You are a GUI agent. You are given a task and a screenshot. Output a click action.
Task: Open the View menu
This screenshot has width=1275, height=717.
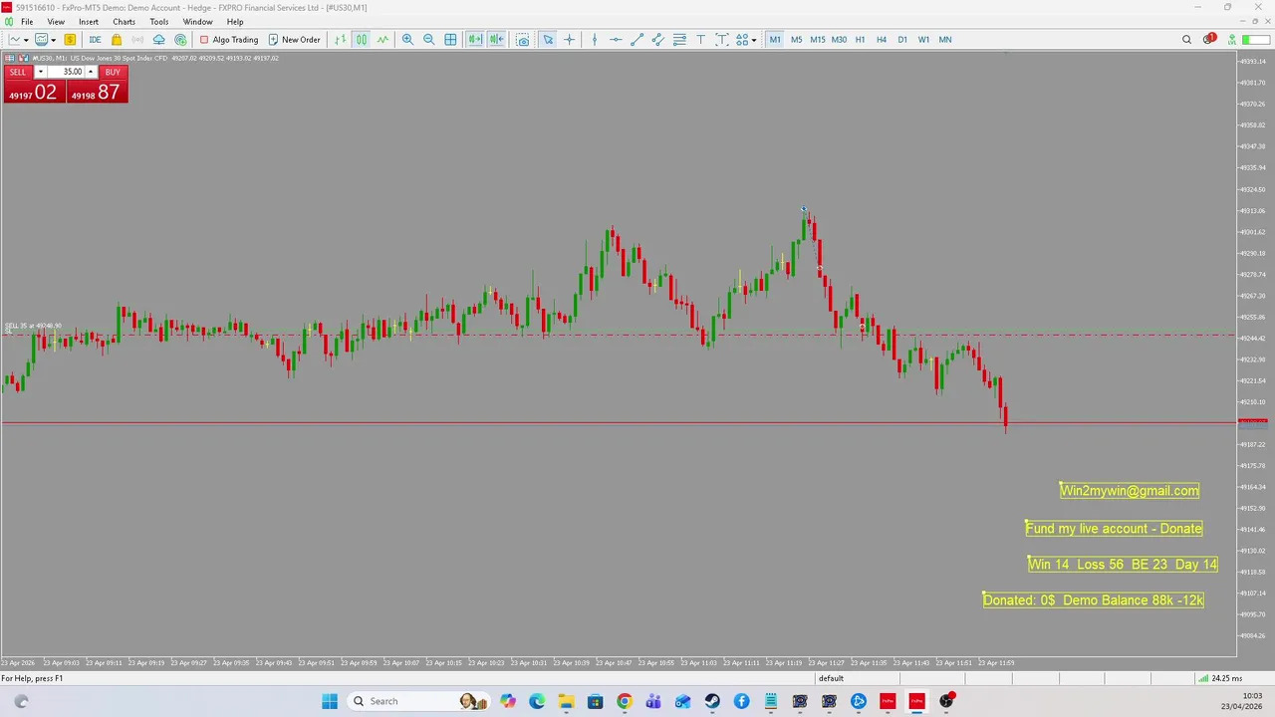click(56, 22)
